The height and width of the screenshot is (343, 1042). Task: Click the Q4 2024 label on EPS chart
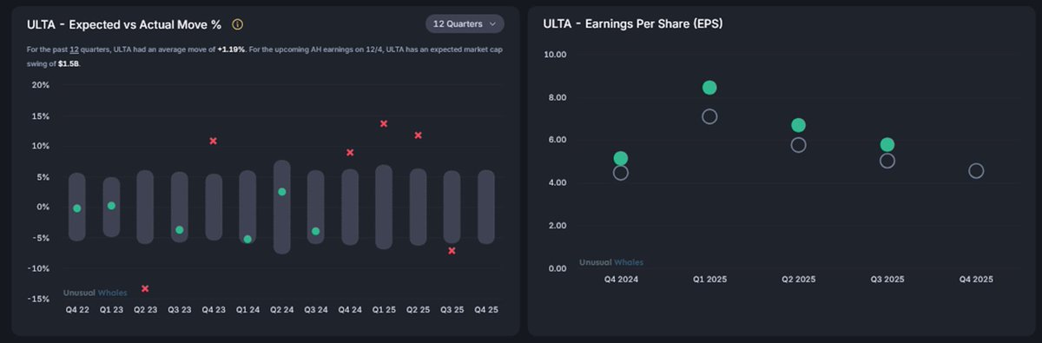coord(621,280)
